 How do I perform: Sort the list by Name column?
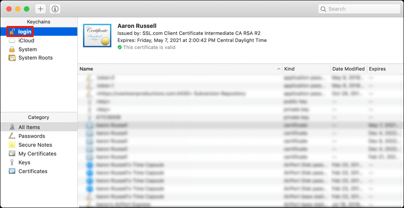pos(132,69)
